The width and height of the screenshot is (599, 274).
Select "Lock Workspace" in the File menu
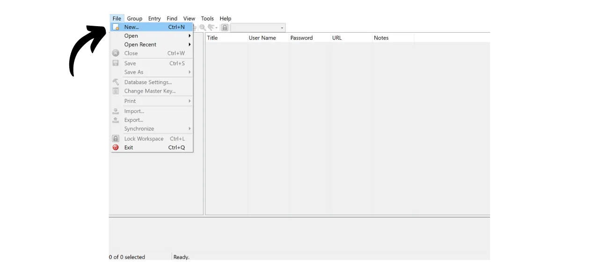coord(144,138)
